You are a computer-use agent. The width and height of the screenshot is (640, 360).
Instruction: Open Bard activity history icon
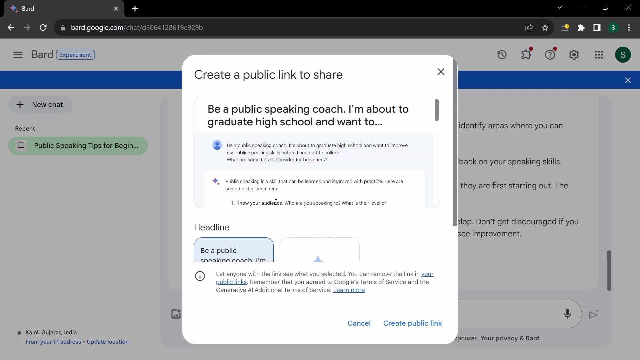502,55
